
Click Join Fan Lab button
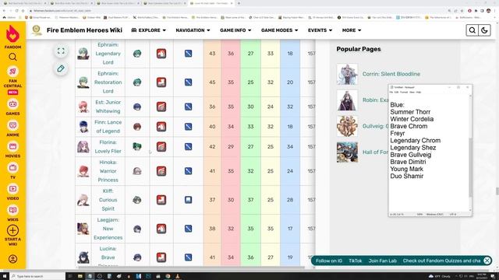[383, 261]
